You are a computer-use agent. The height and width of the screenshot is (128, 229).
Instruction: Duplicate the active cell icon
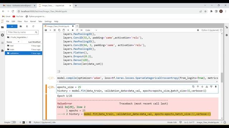193,87
